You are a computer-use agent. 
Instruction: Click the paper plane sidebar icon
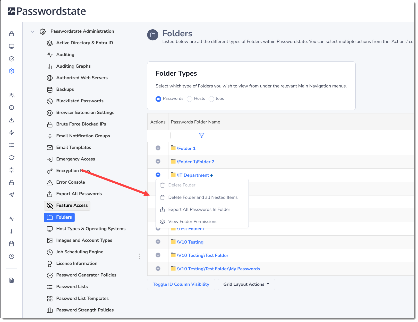click(12, 195)
